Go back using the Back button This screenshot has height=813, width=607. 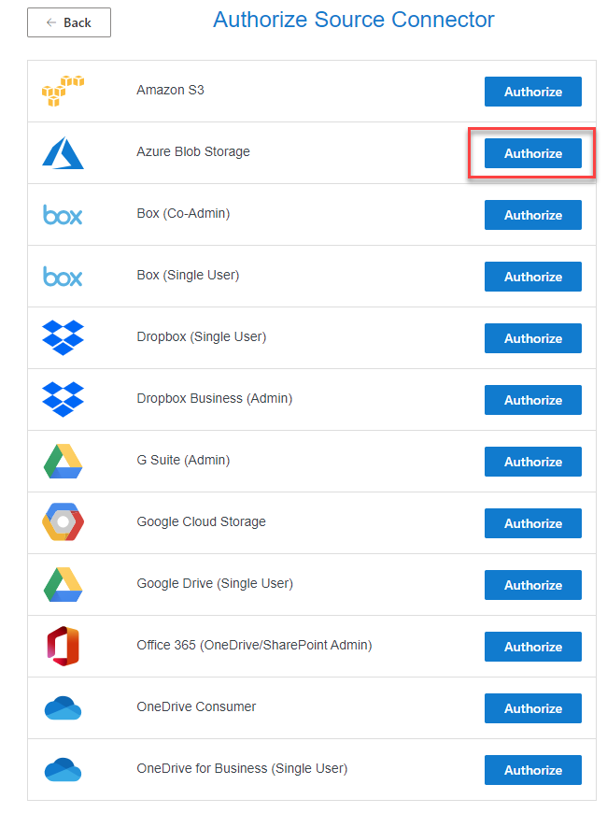[x=69, y=22]
